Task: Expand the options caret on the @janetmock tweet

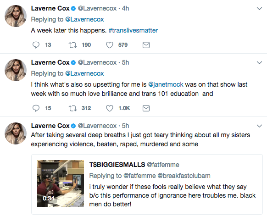Action: coord(259,63)
